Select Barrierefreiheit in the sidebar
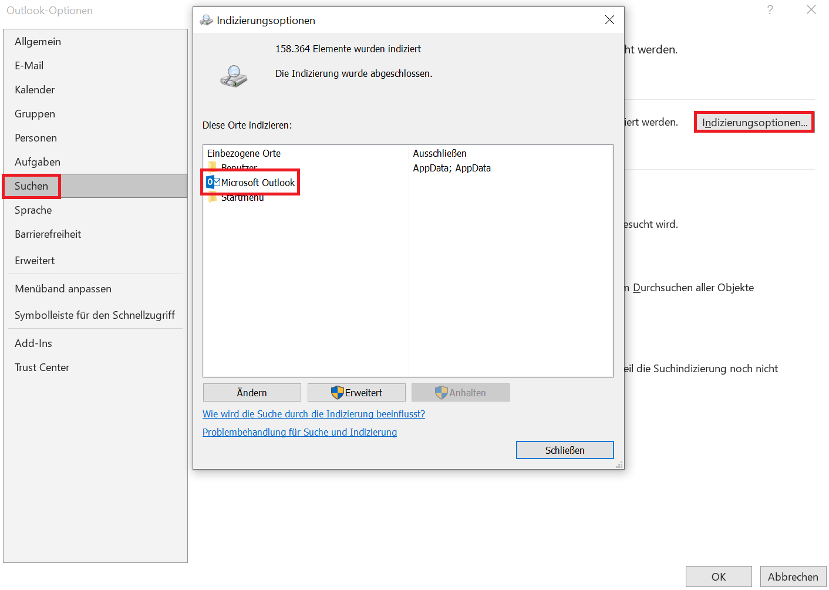 coord(95,234)
